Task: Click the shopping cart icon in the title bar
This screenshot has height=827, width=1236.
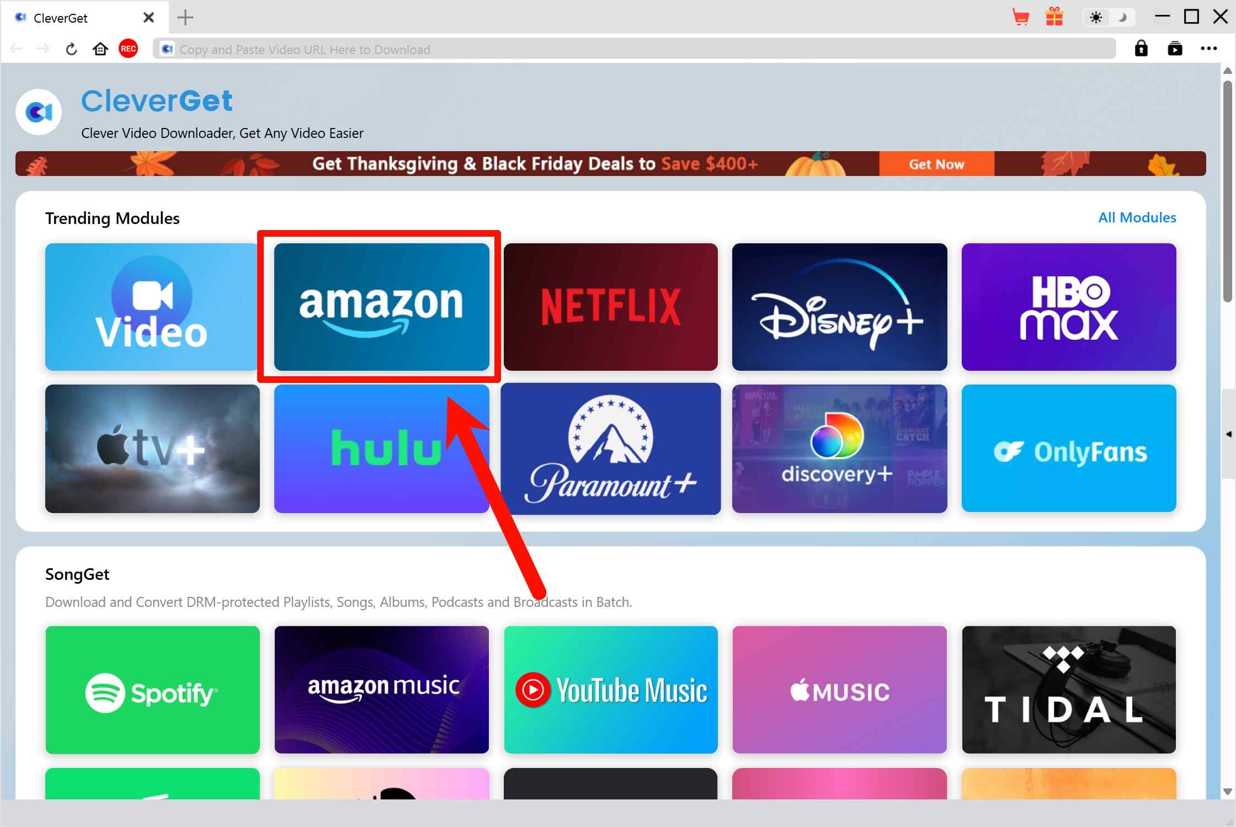Action: point(1020,17)
